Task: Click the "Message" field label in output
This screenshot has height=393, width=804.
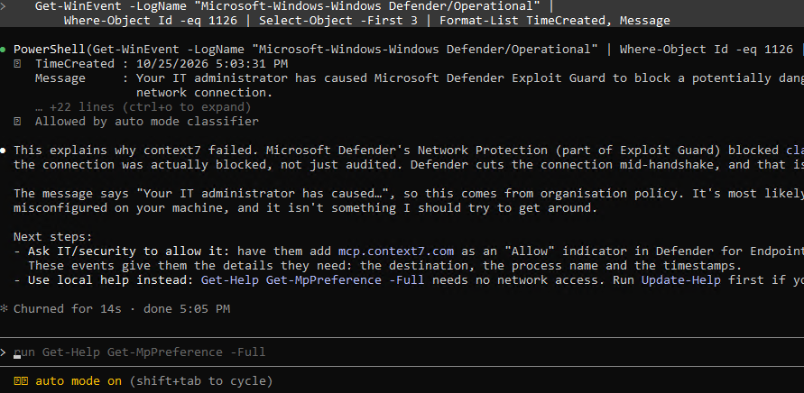Action: pos(60,78)
